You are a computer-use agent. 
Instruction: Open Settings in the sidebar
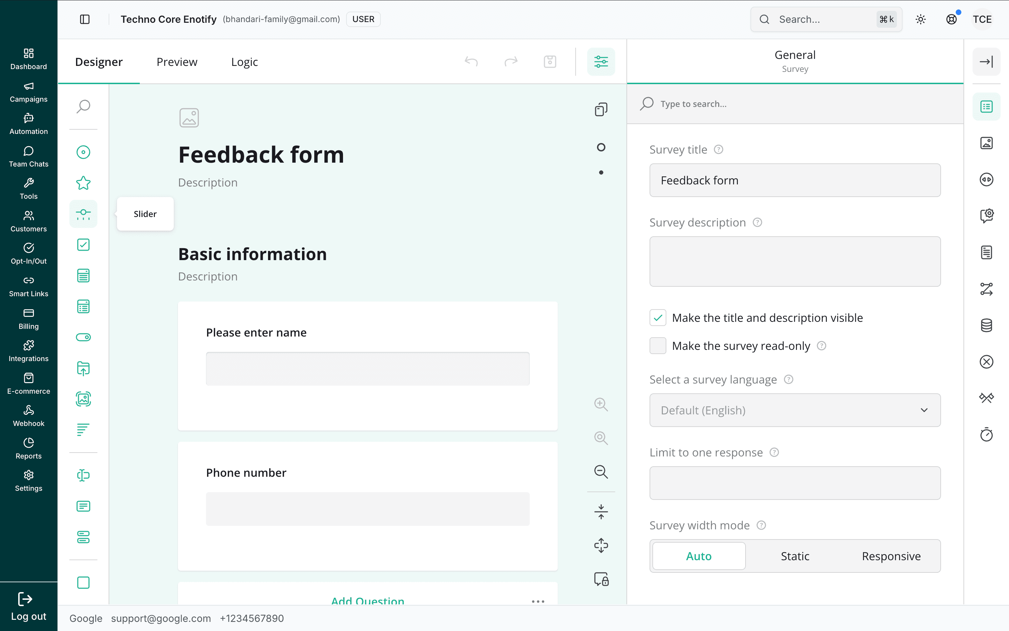[x=28, y=481]
